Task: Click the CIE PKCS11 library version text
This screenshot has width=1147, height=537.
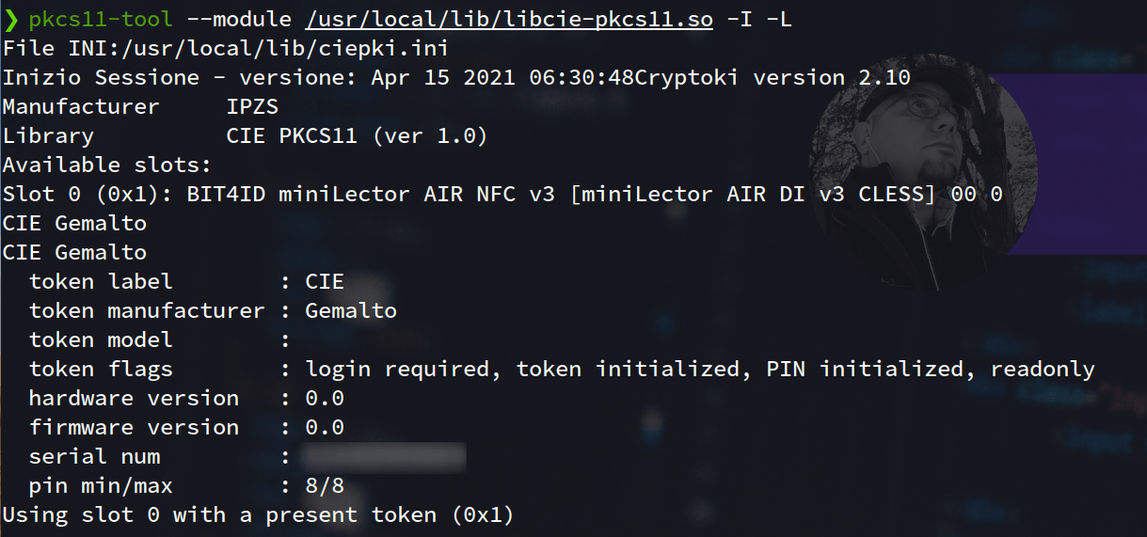Action: pyautogui.click(x=358, y=135)
